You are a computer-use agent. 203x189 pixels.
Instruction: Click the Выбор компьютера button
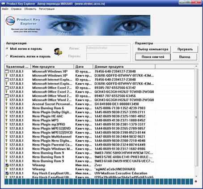click(x=153, y=49)
